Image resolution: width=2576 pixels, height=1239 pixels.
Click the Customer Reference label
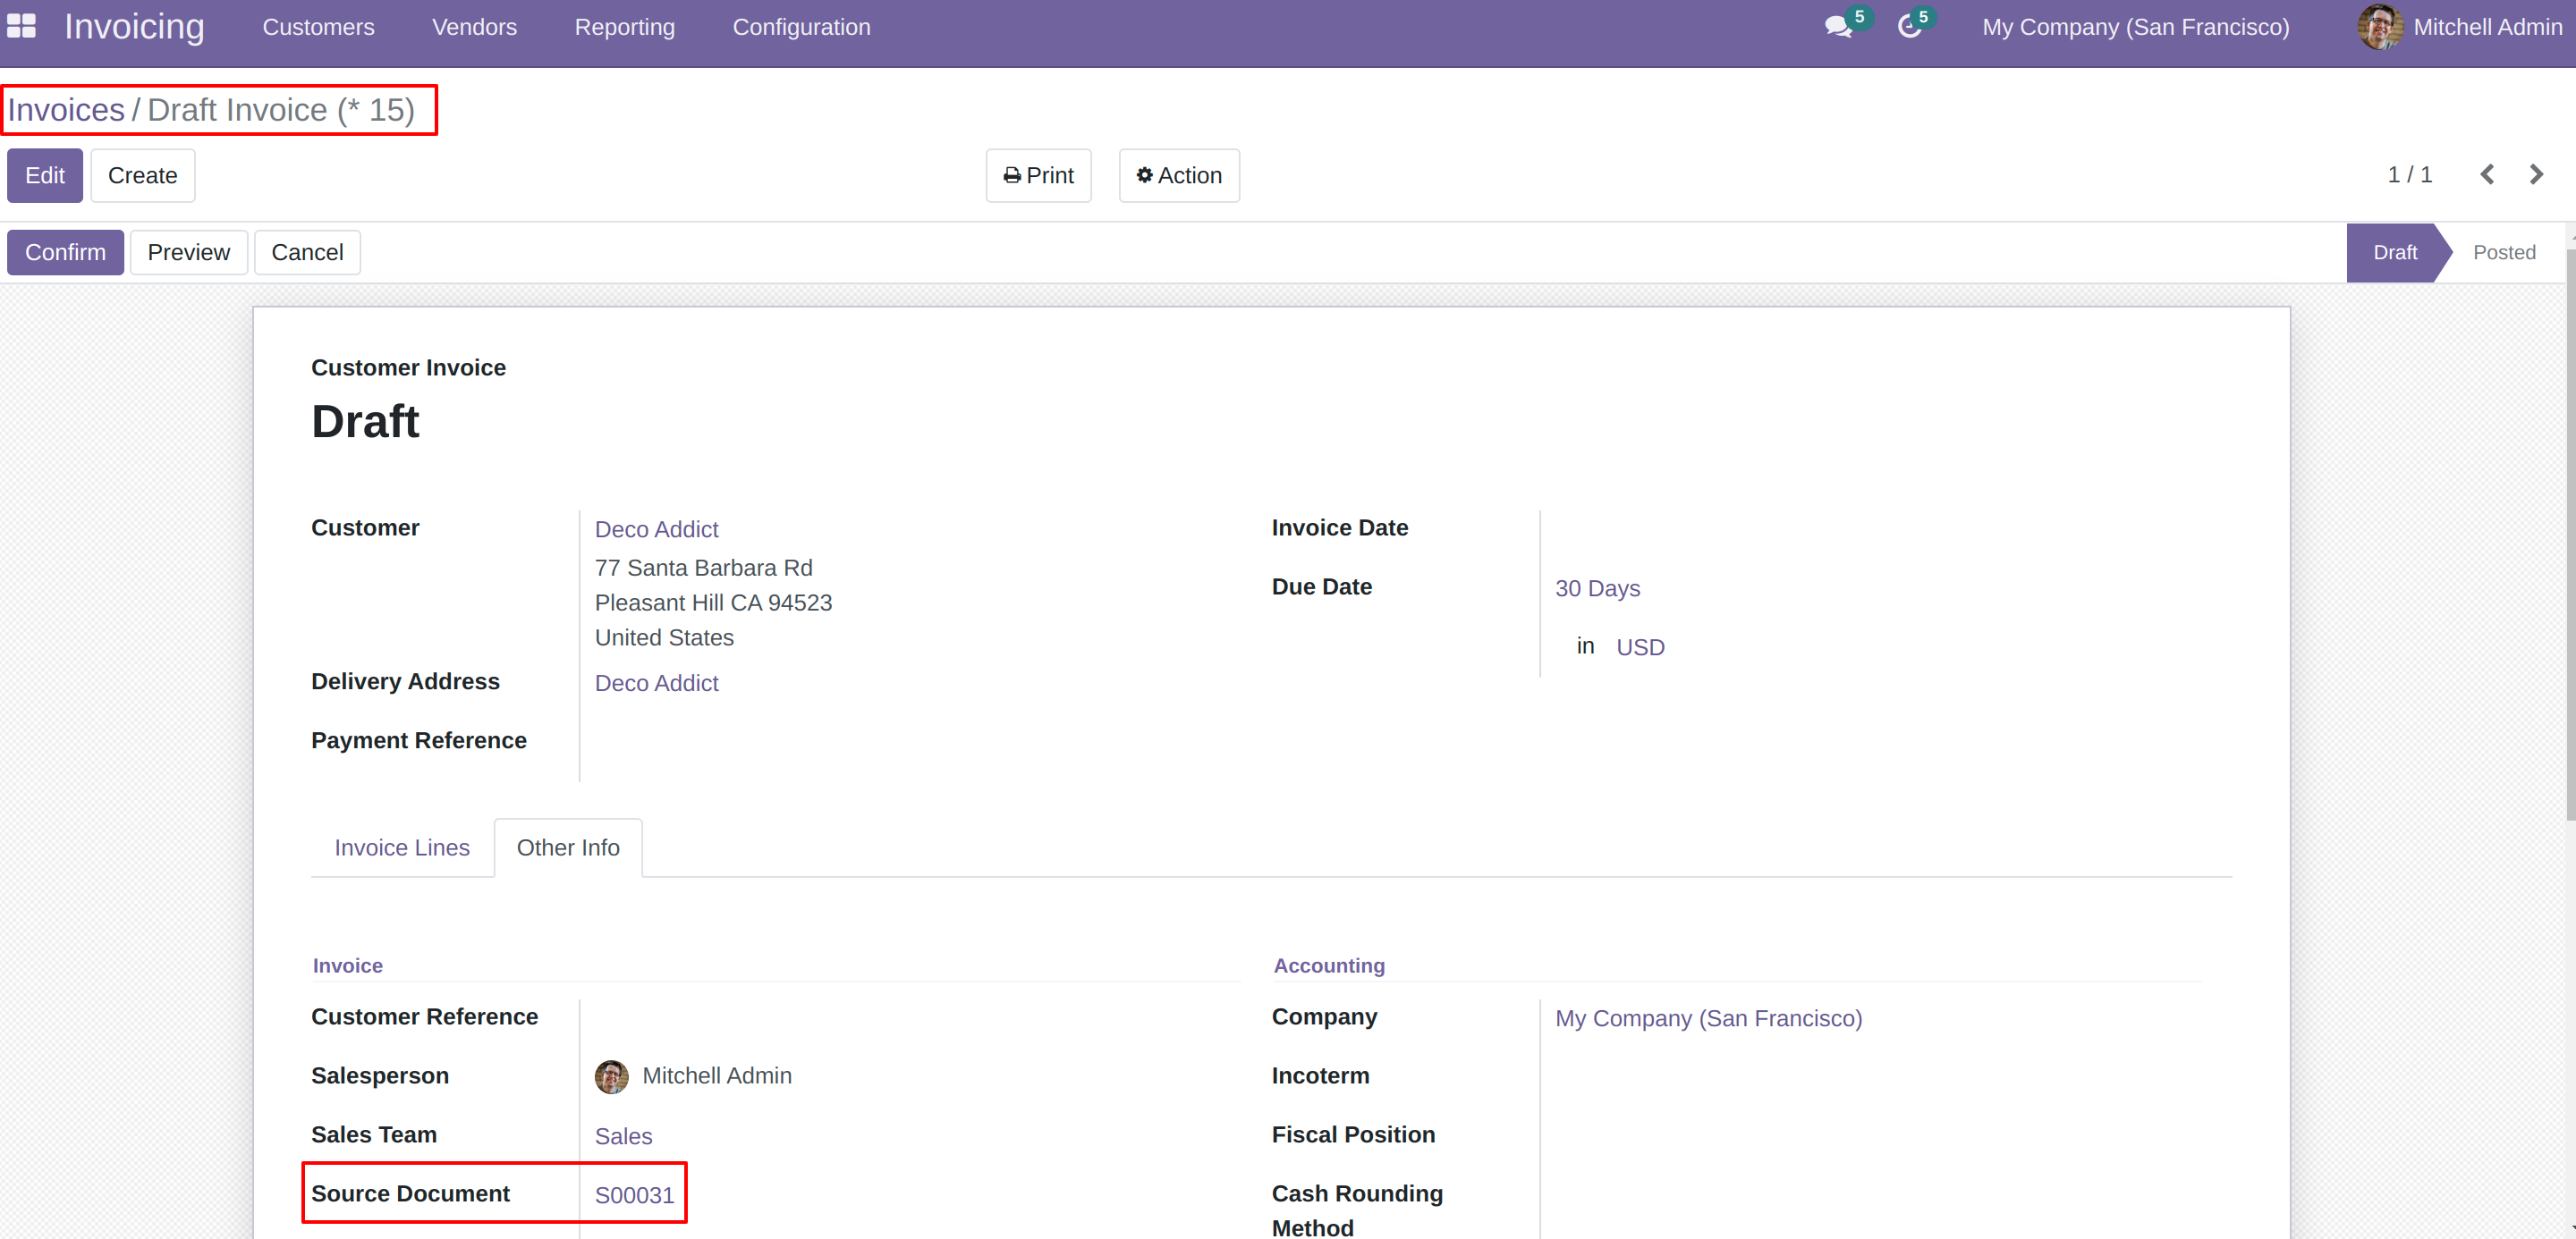tap(424, 1017)
